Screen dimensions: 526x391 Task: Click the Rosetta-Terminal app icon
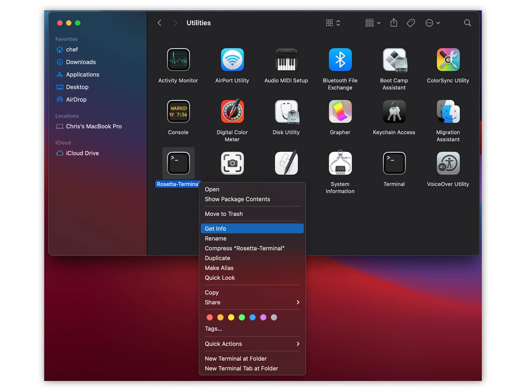(x=178, y=163)
